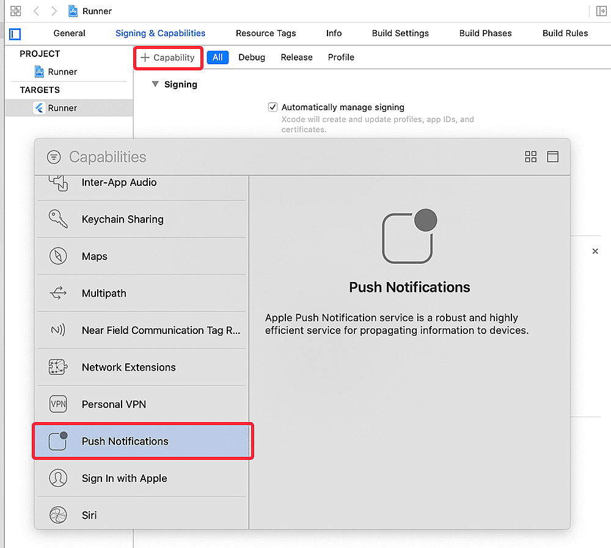The height and width of the screenshot is (548, 611).
Task: Click the Maps capability compass icon
Action: point(58,256)
